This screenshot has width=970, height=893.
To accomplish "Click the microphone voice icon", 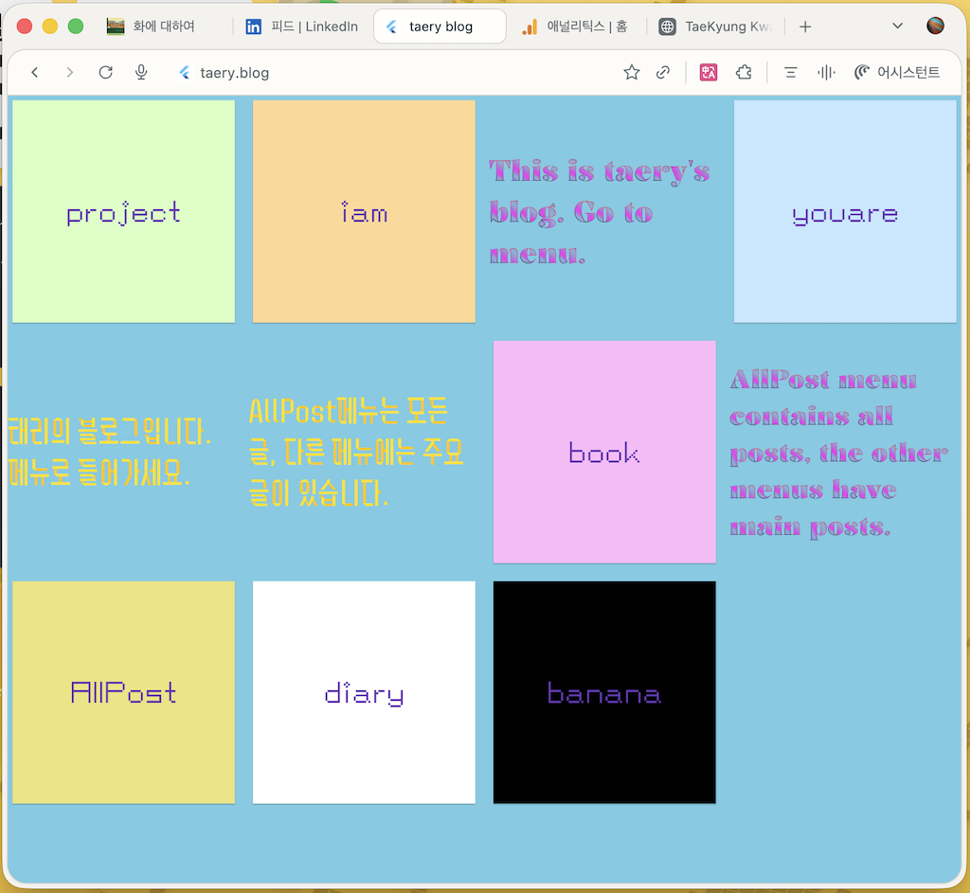I will pos(141,72).
